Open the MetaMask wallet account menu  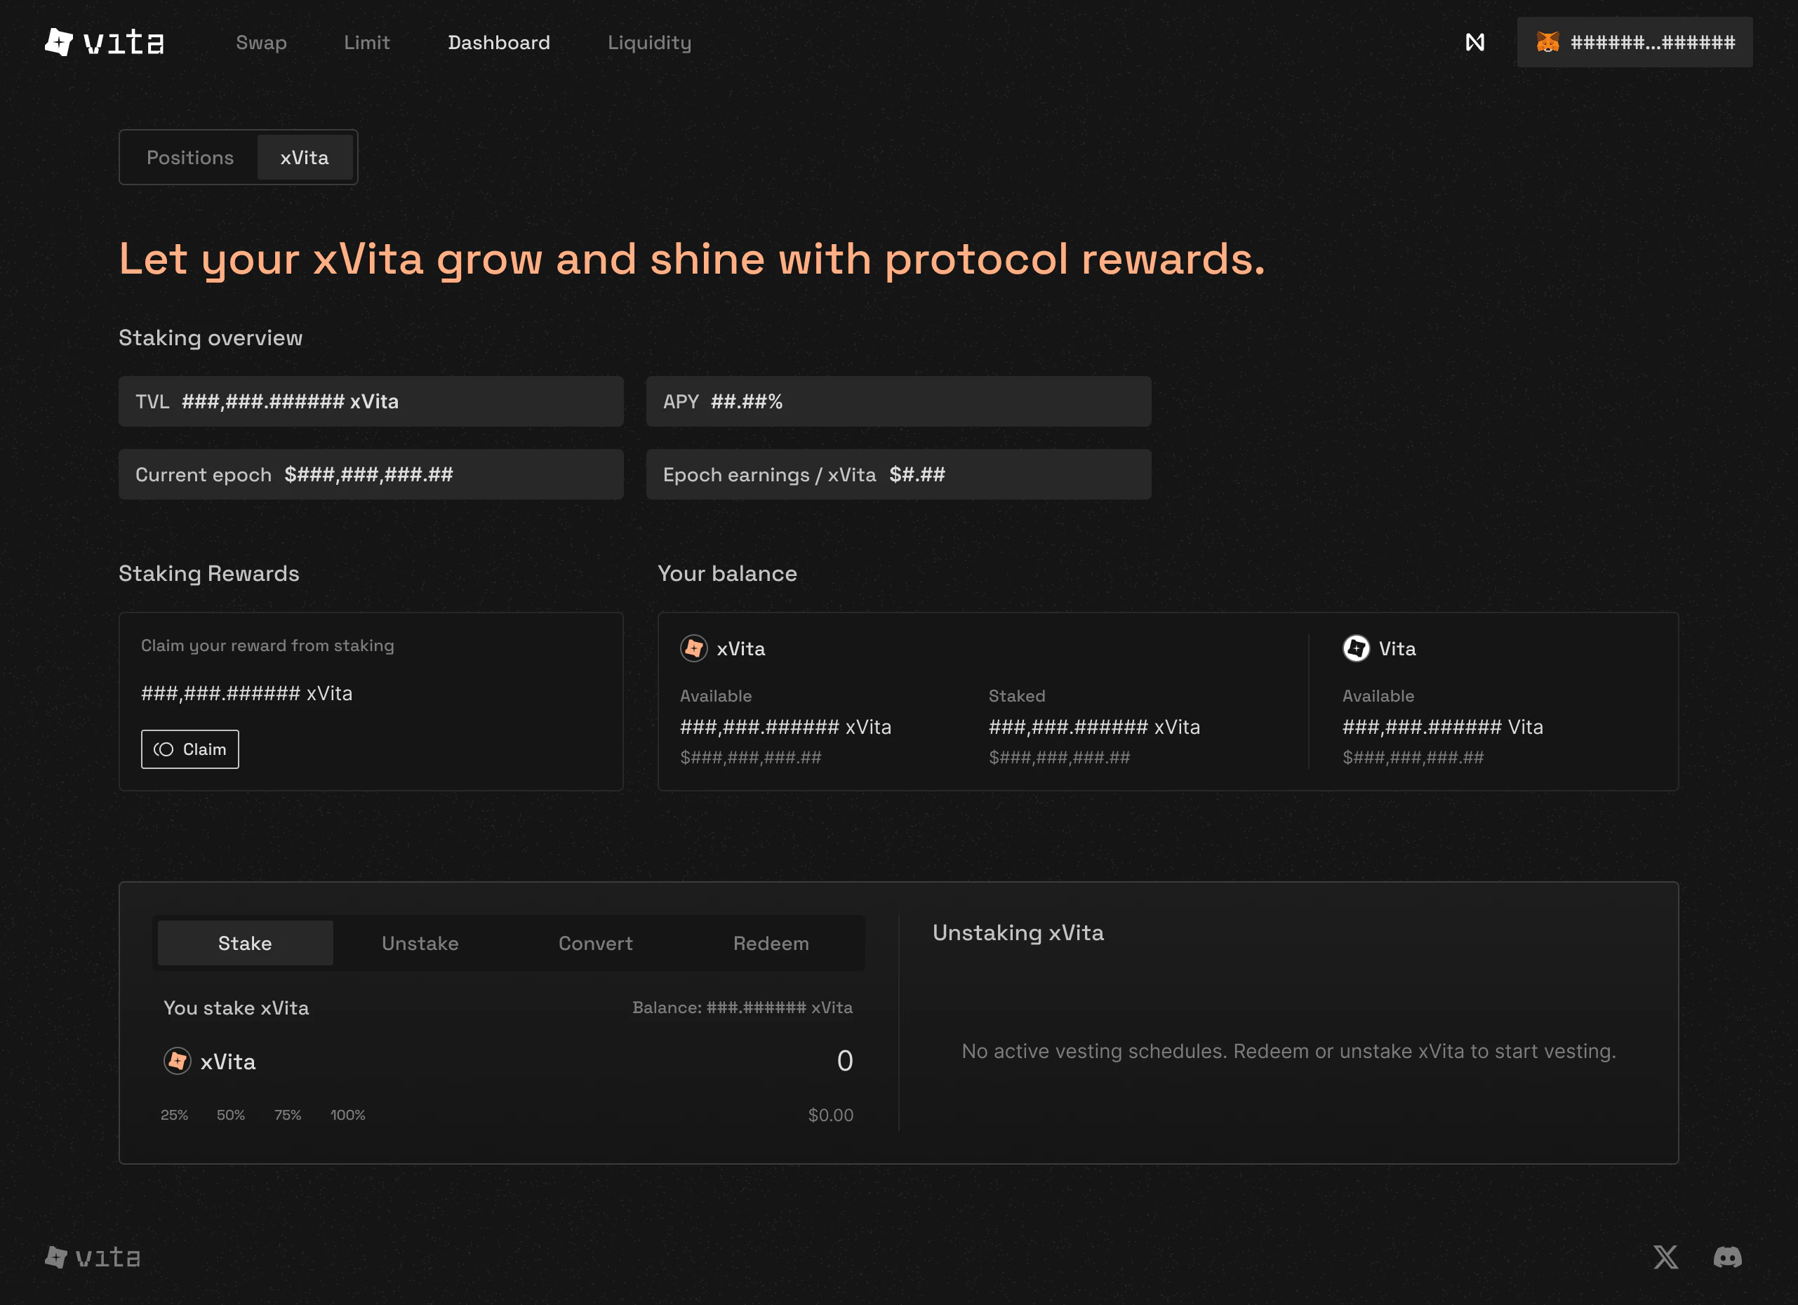point(1634,42)
